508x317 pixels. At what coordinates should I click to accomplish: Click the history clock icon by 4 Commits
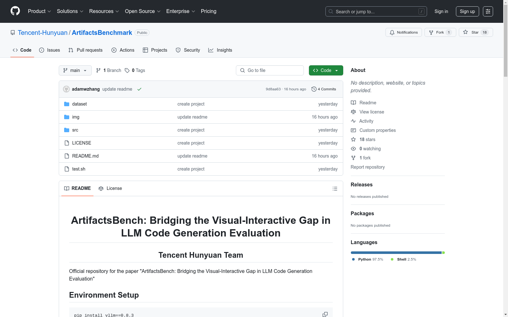pos(314,89)
